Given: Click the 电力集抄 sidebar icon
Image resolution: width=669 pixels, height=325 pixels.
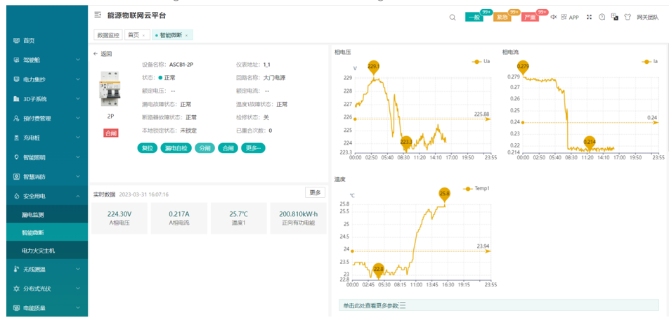Looking at the screenshot, I should pyautogui.click(x=17, y=79).
